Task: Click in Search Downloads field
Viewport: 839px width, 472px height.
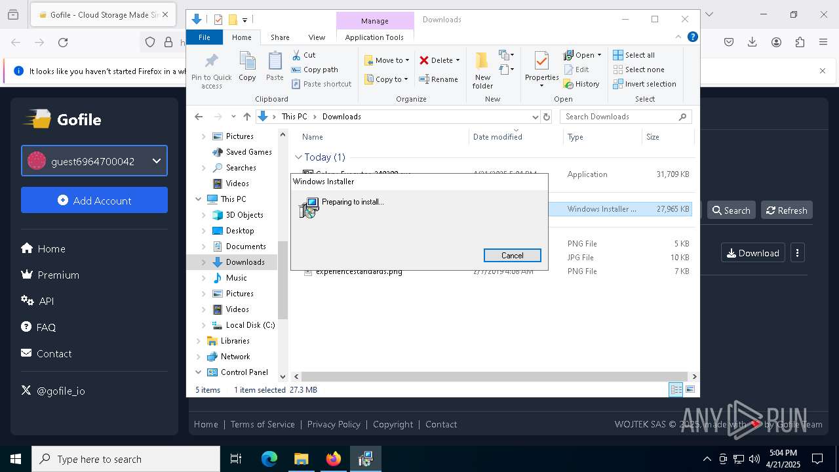Action: coord(626,117)
